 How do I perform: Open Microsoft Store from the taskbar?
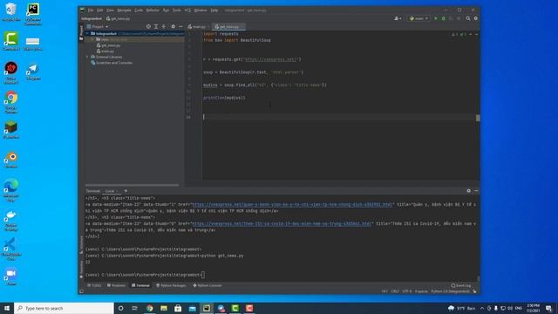(x=178, y=308)
